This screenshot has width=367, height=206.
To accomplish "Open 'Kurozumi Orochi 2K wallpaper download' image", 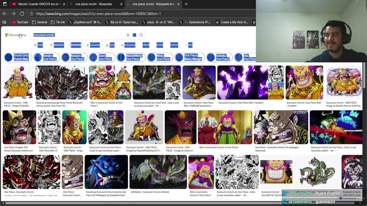I will (281, 127).
